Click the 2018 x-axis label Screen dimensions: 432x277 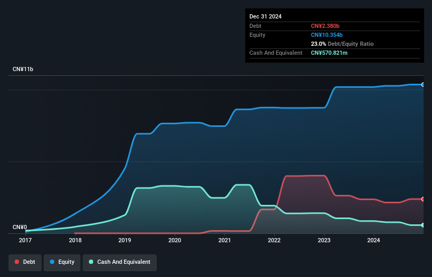[x=75, y=240]
